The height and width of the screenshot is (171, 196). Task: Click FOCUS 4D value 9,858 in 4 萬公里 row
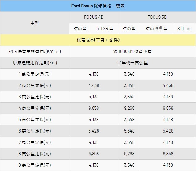pos(94,108)
